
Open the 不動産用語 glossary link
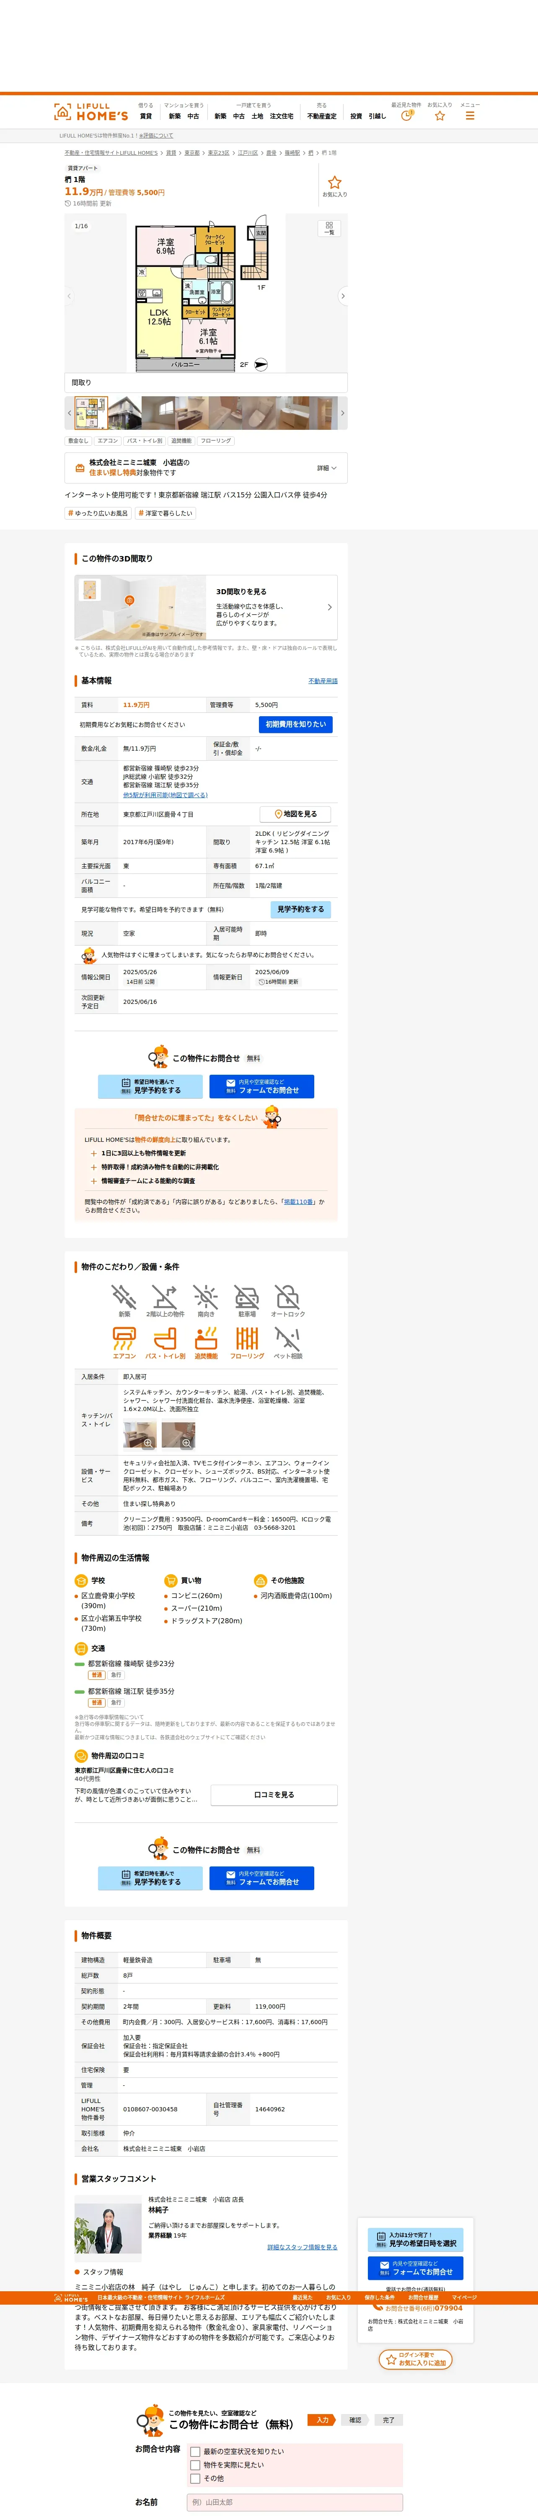323,681
